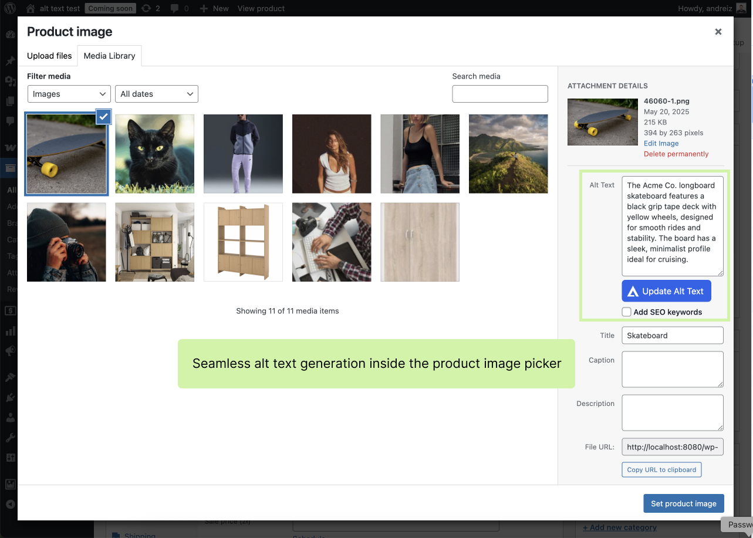Click the home icon for alt text test
Viewport: 753px width, 538px height.
31,8
